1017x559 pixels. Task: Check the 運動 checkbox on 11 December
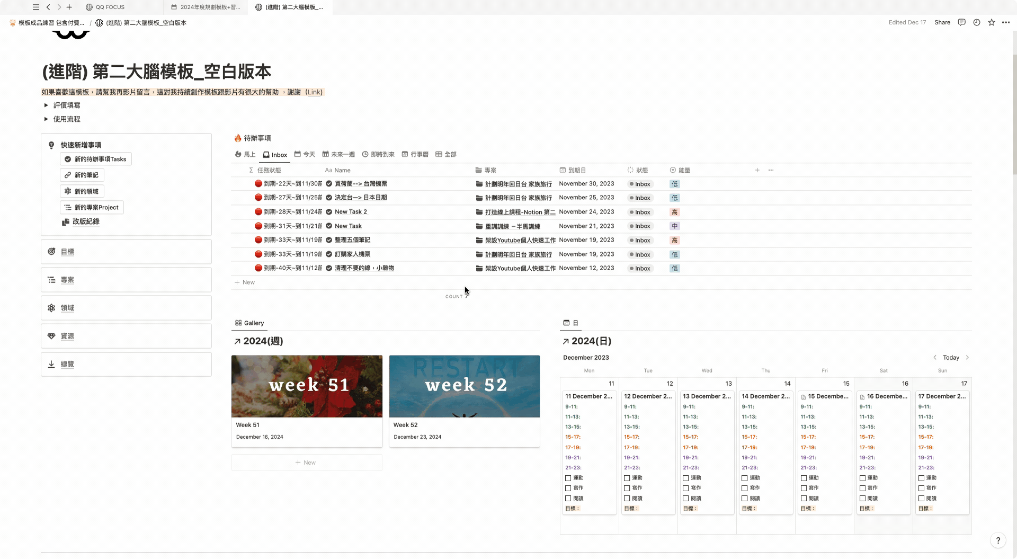(568, 478)
